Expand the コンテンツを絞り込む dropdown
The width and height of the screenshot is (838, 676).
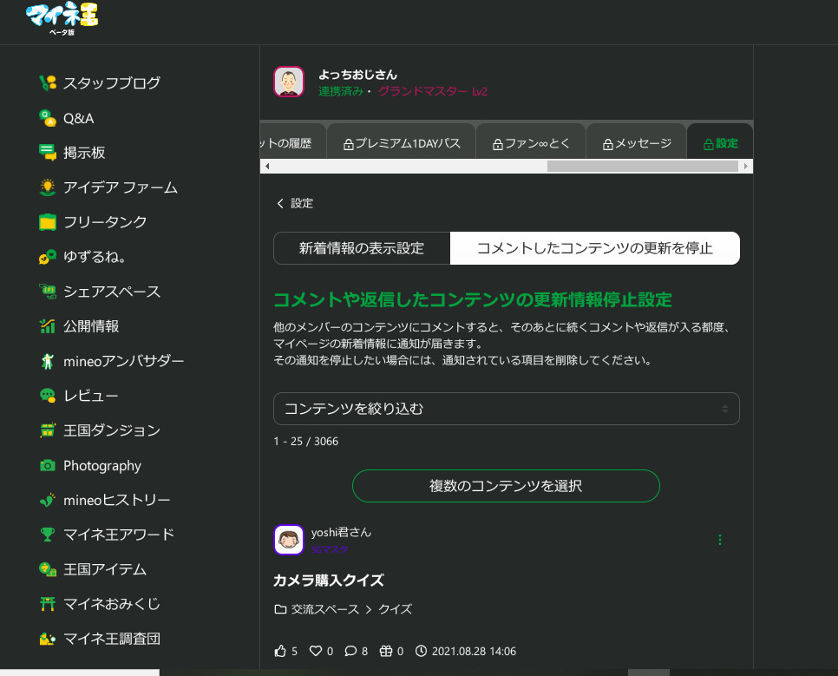(506, 409)
